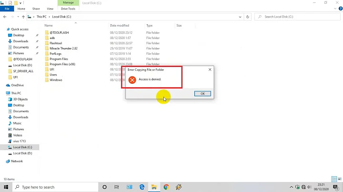Open Music under This PC

pyautogui.click(x=17, y=123)
